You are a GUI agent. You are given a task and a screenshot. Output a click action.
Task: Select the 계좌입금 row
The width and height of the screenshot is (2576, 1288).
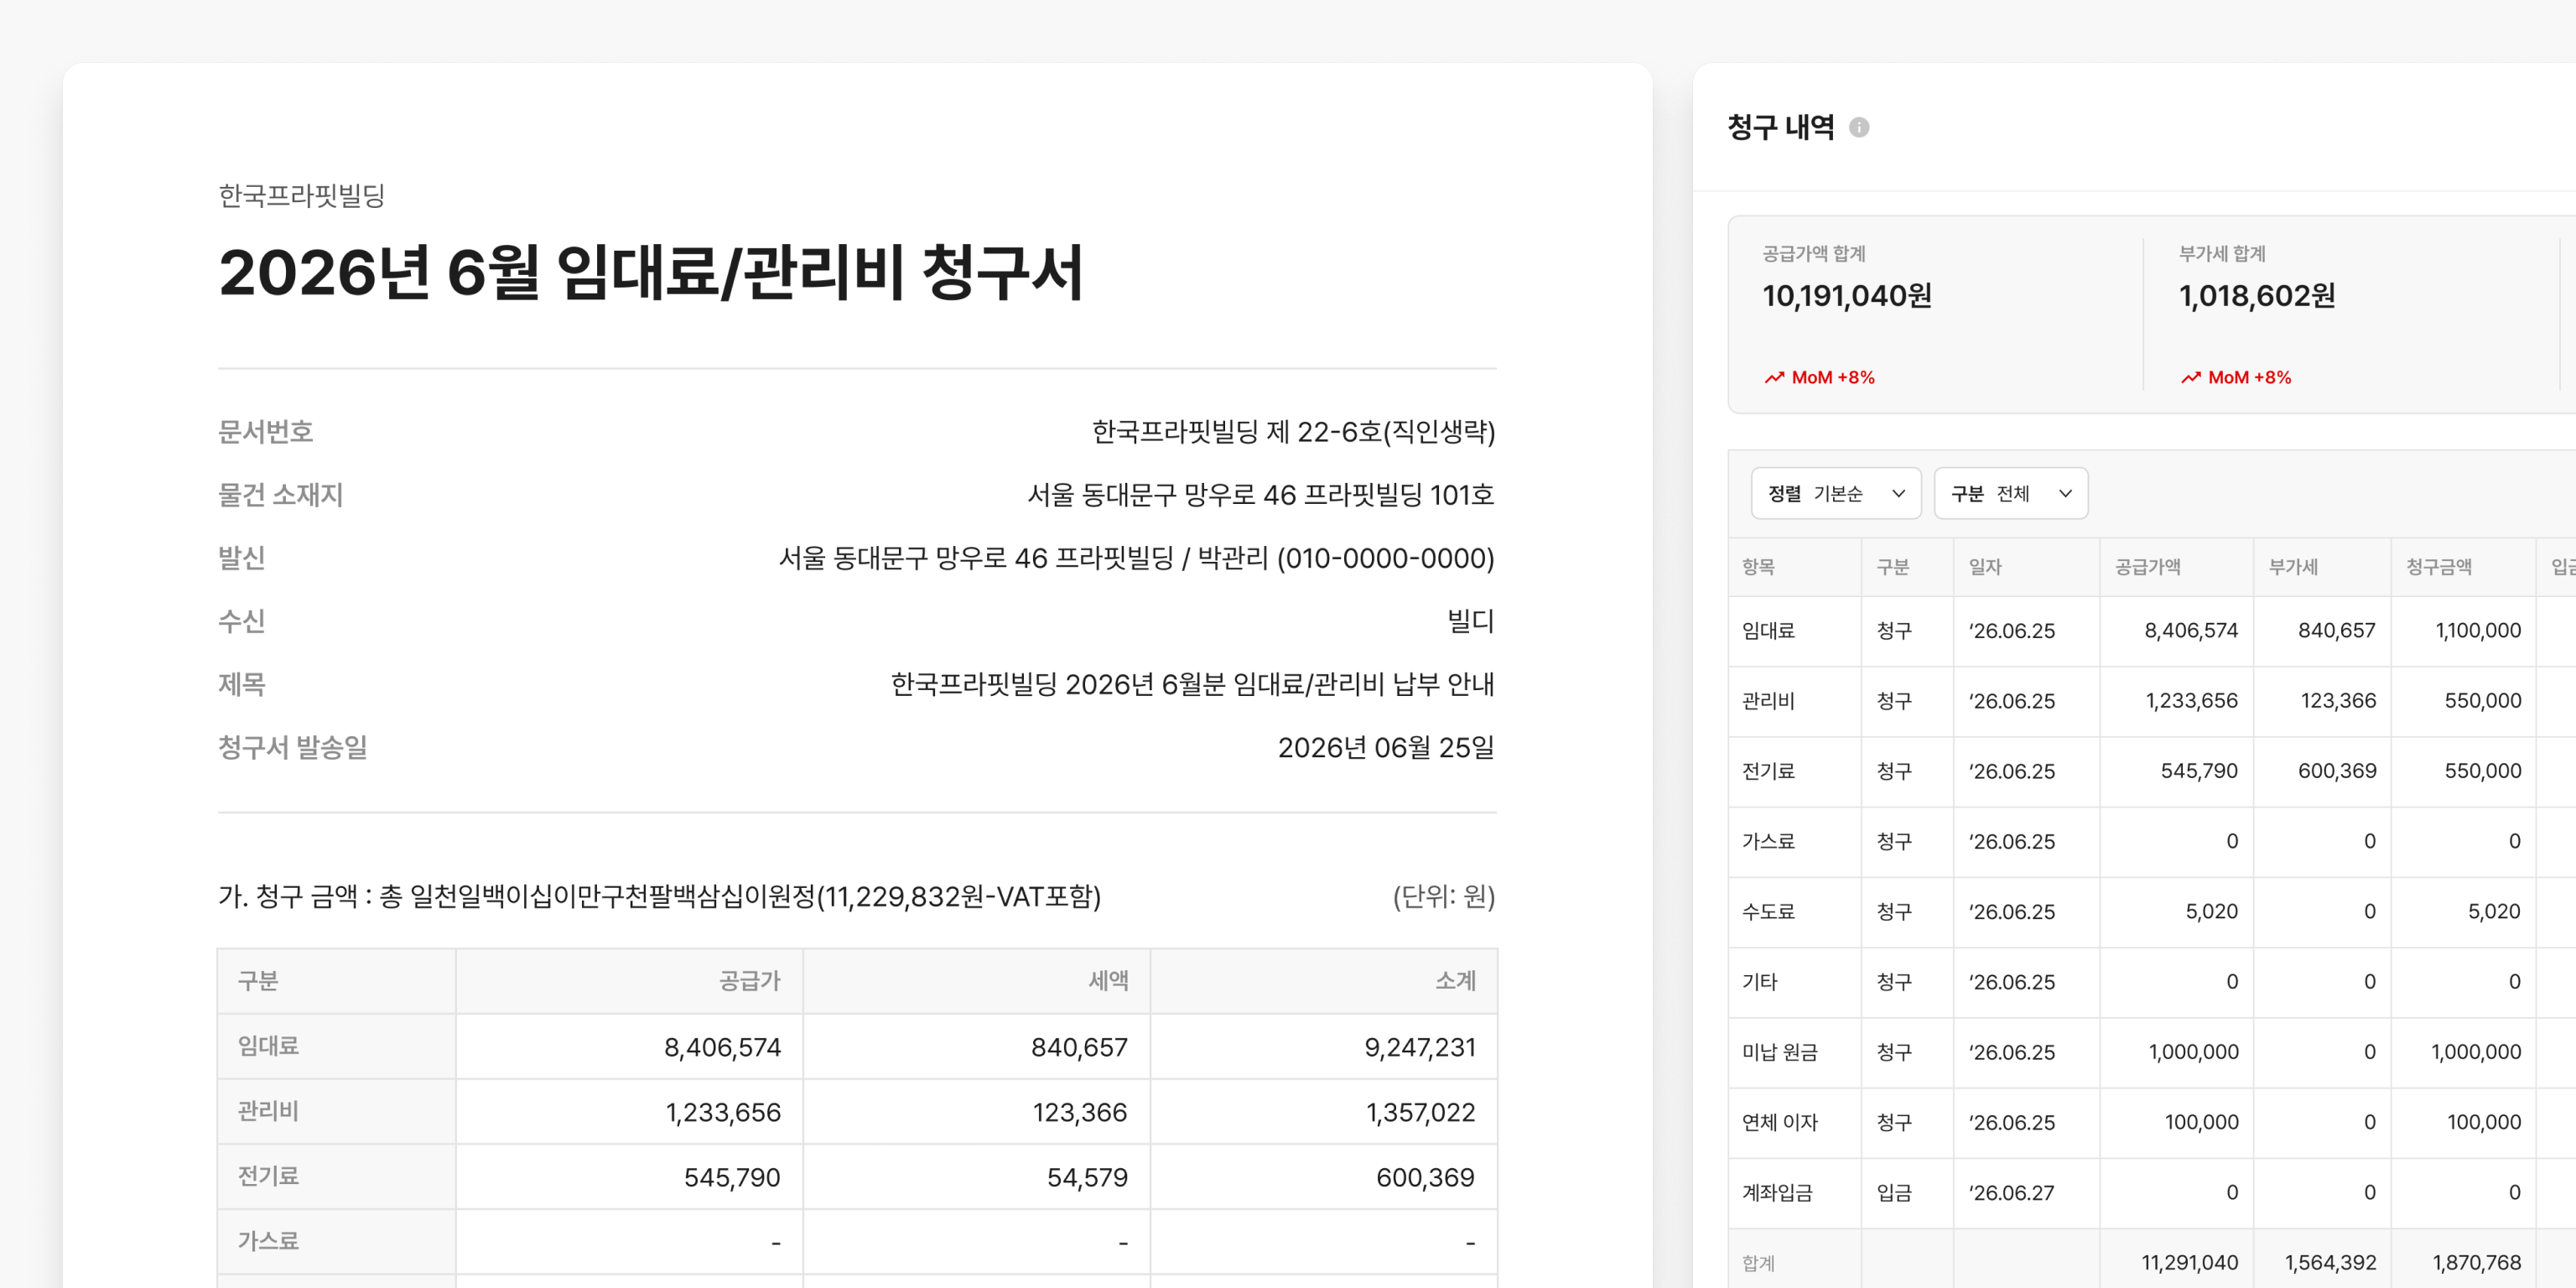tap(2152, 1192)
